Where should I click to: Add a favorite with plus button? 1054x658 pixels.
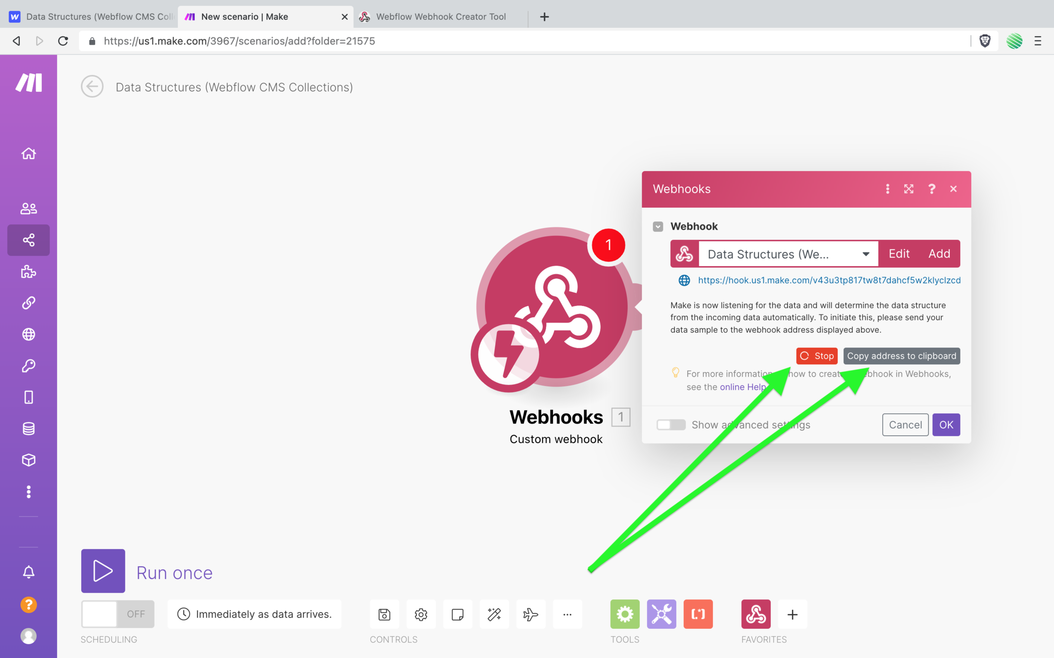tap(792, 615)
